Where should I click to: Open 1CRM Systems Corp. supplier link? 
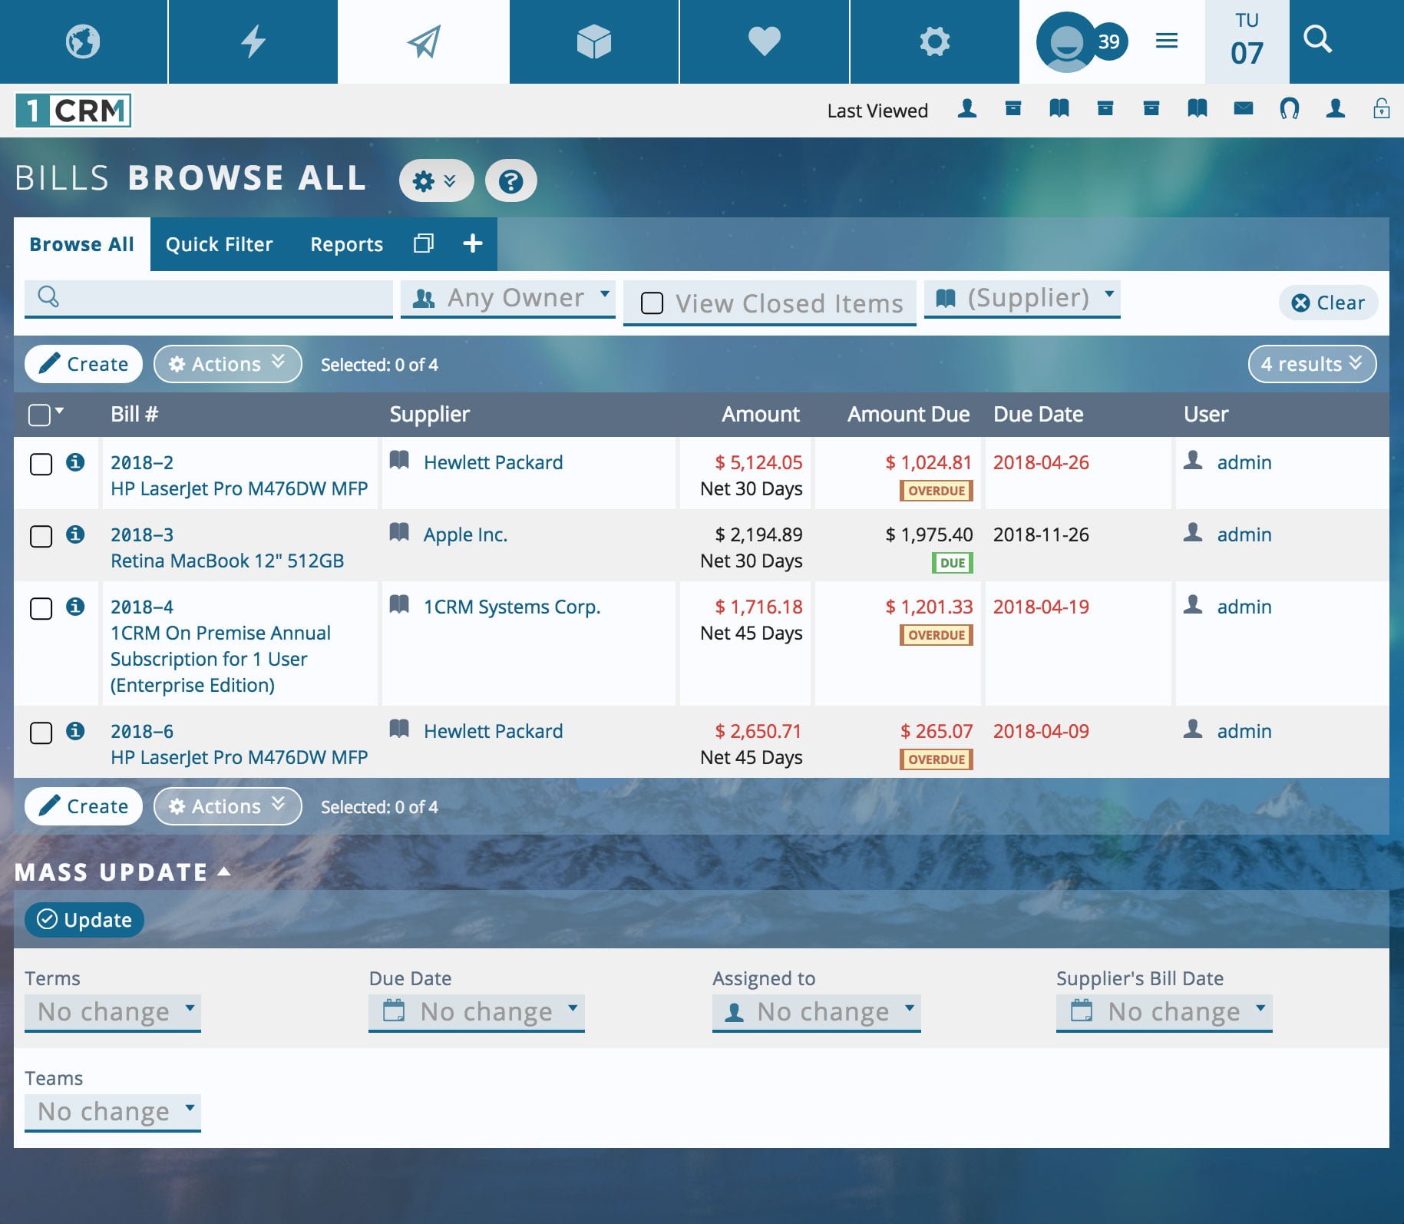(x=512, y=607)
